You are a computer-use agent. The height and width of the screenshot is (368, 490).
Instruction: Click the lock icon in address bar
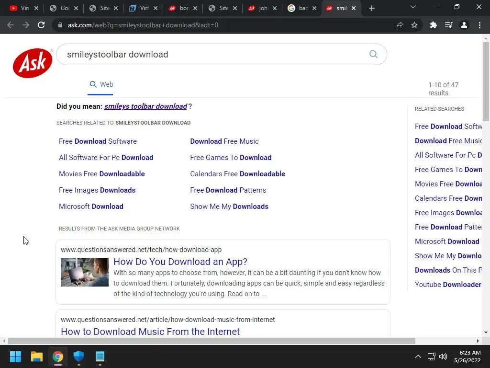click(60, 25)
